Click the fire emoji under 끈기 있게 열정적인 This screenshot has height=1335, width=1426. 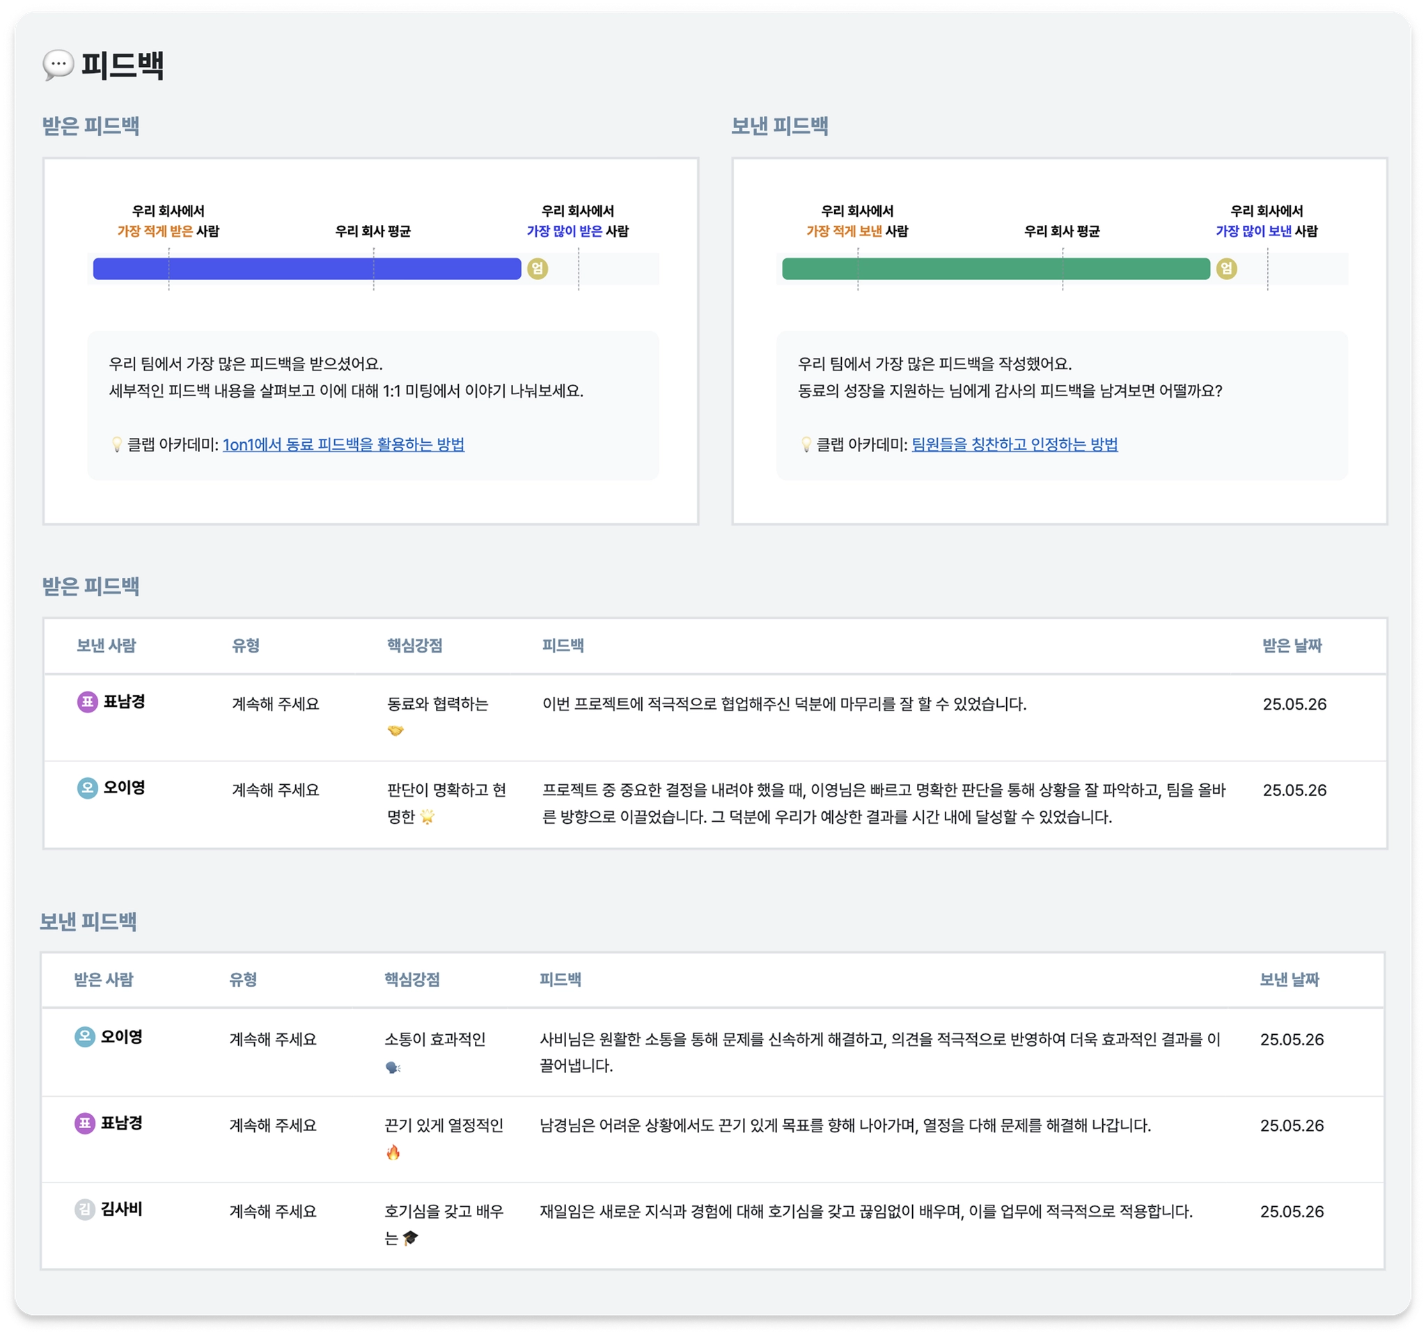coord(393,1152)
